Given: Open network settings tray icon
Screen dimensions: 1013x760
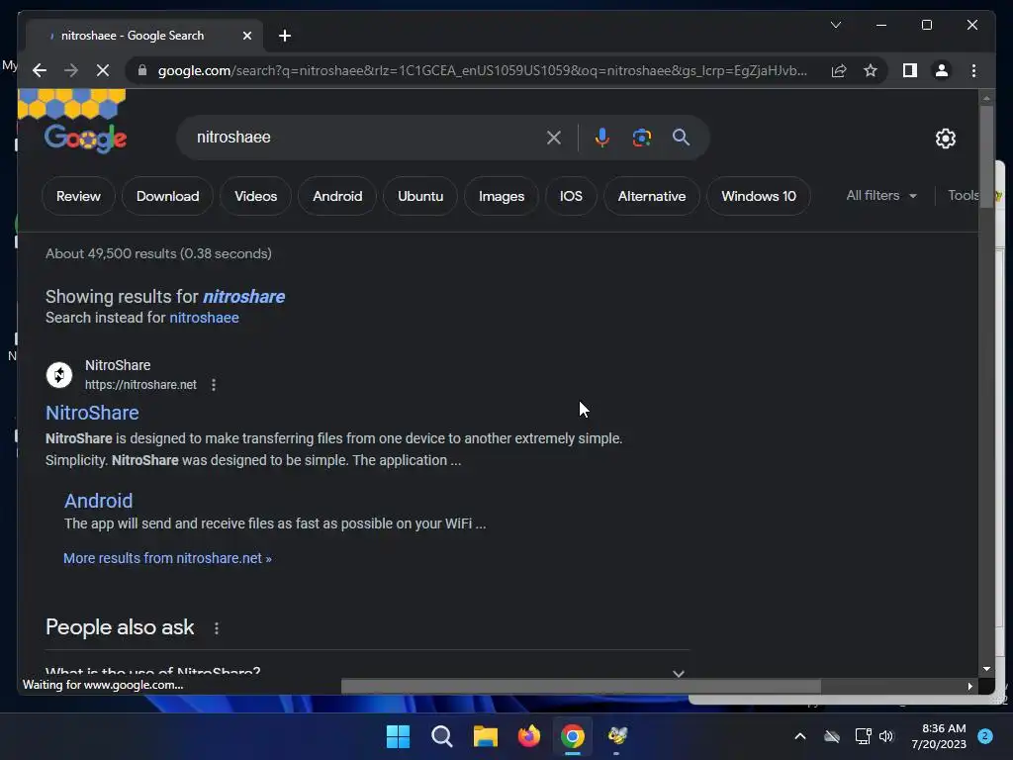Looking at the screenshot, I should coord(863,736).
